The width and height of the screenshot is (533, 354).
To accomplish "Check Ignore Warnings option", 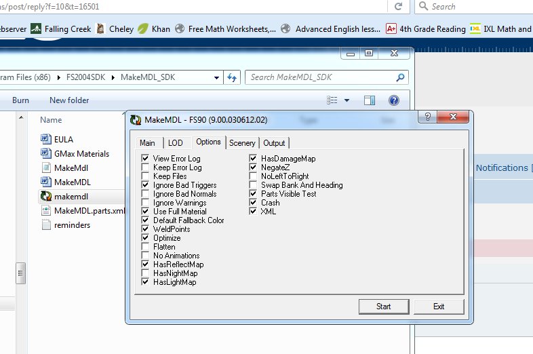I will [145, 202].
